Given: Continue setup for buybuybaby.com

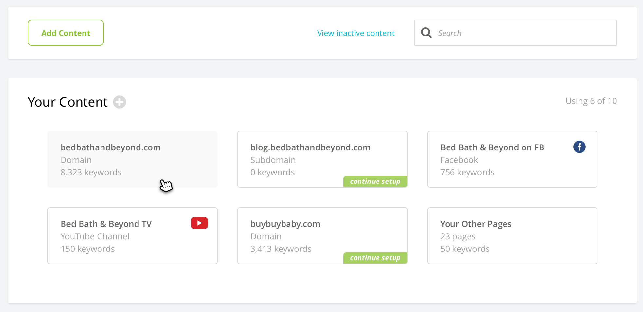Looking at the screenshot, I should pos(375,258).
